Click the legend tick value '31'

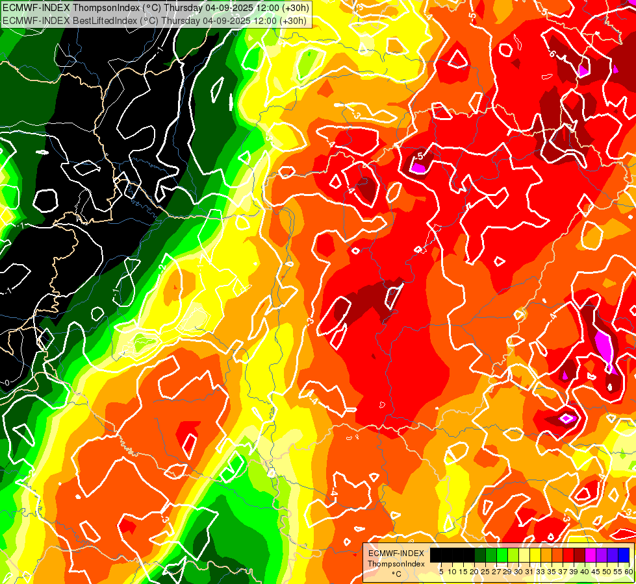529,572
